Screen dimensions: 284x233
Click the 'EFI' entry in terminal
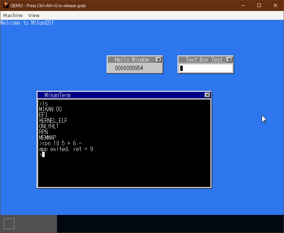click(43, 115)
